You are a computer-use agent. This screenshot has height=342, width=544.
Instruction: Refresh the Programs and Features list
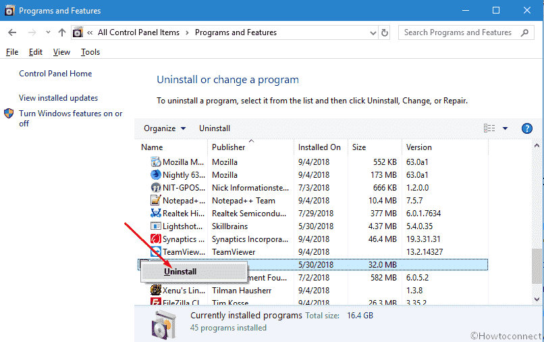pyautogui.click(x=385, y=32)
